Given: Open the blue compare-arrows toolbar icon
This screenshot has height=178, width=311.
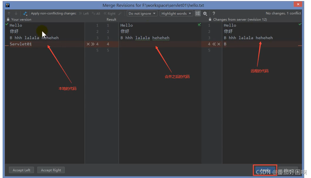Looking at the screenshot, I should tap(25, 13).
